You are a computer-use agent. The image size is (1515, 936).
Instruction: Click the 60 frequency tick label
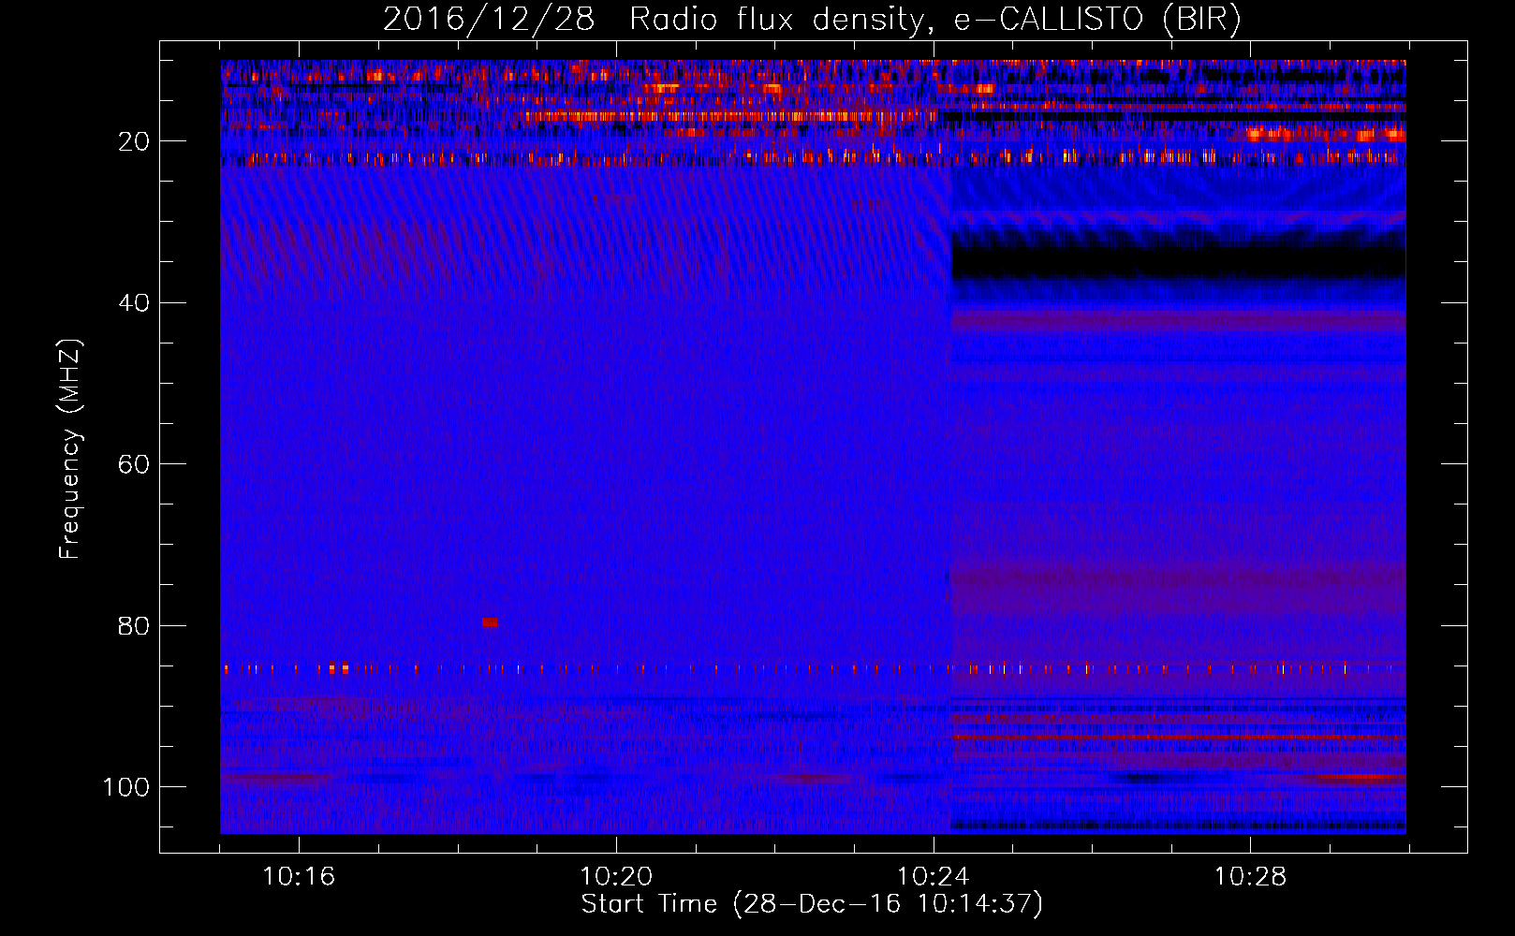[134, 464]
